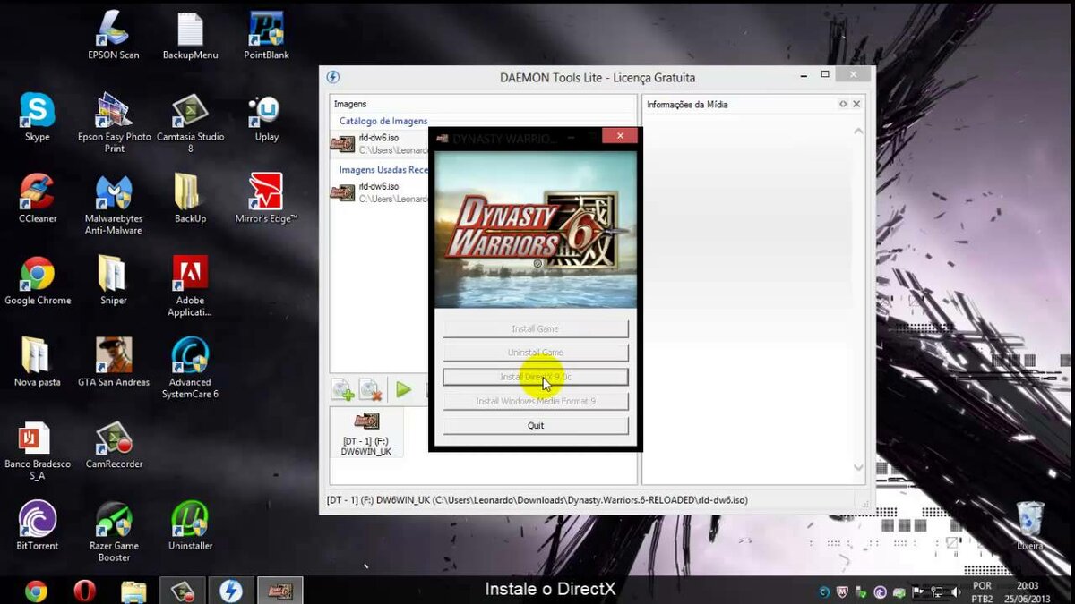Viewport: 1075px width, 604px height.
Task: Click Install DirectX 9.0c button
Action: 536,377
